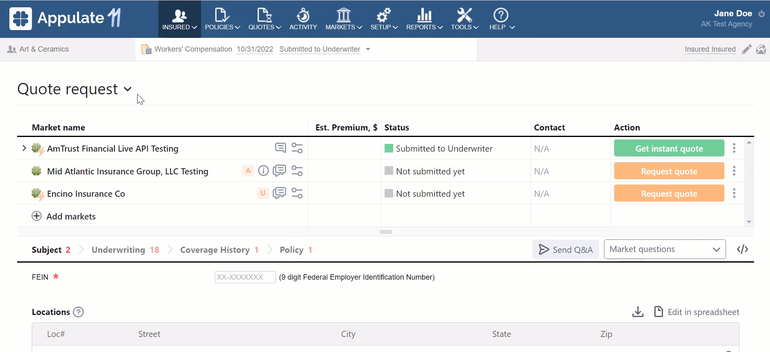Click the panel splitter handle
Viewport: 770px width, 352px height.
click(386, 232)
